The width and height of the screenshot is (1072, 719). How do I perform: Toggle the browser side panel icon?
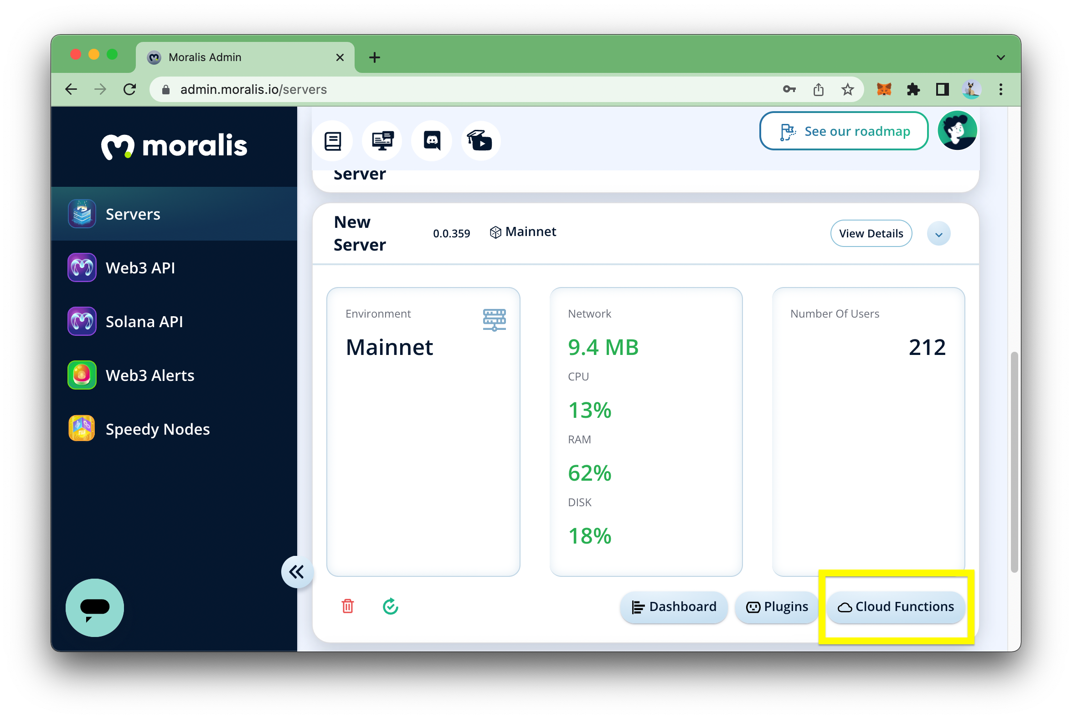click(942, 89)
